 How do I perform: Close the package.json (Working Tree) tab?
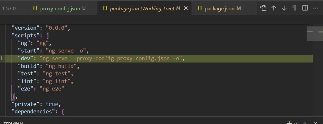click(x=185, y=8)
